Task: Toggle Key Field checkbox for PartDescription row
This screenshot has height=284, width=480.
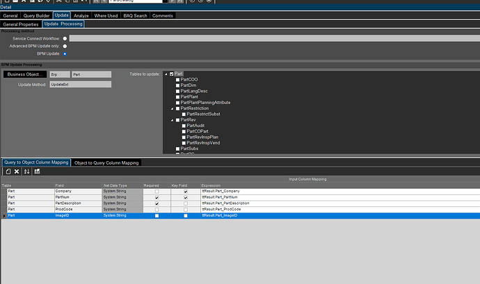Action: click(x=186, y=203)
